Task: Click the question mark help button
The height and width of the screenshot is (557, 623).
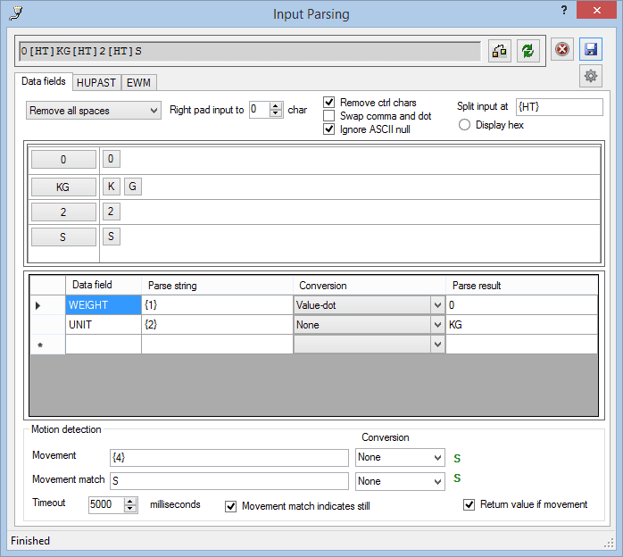Action: click(x=564, y=11)
